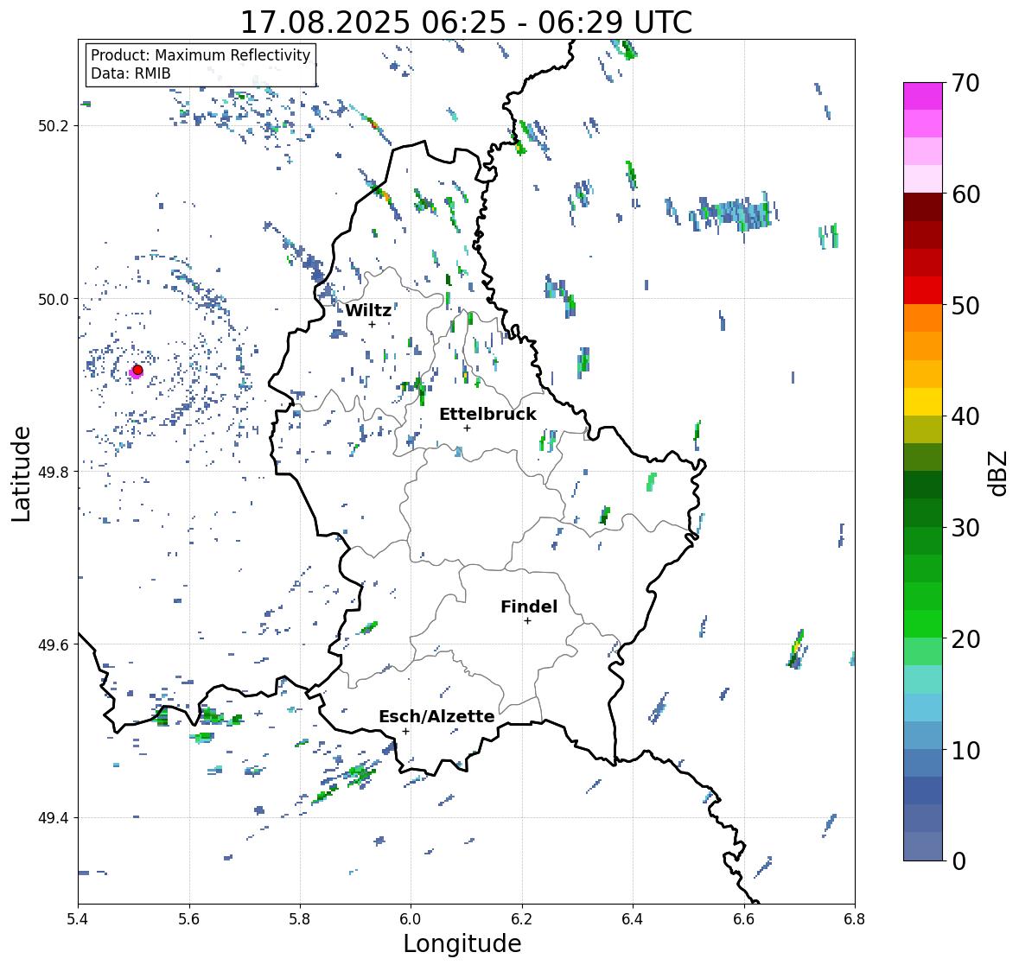The image size is (1019, 965).
Task: Click the Latitude axis label
Action: click(22, 473)
